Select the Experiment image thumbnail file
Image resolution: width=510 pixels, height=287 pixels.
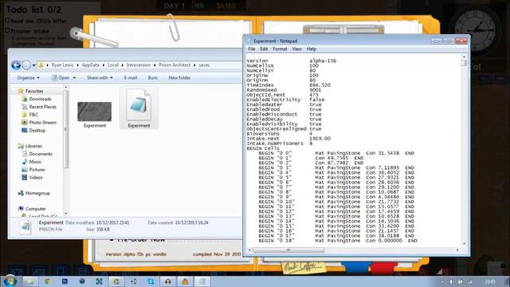[94, 112]
